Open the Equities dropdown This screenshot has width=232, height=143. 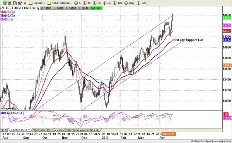(39, 3)
